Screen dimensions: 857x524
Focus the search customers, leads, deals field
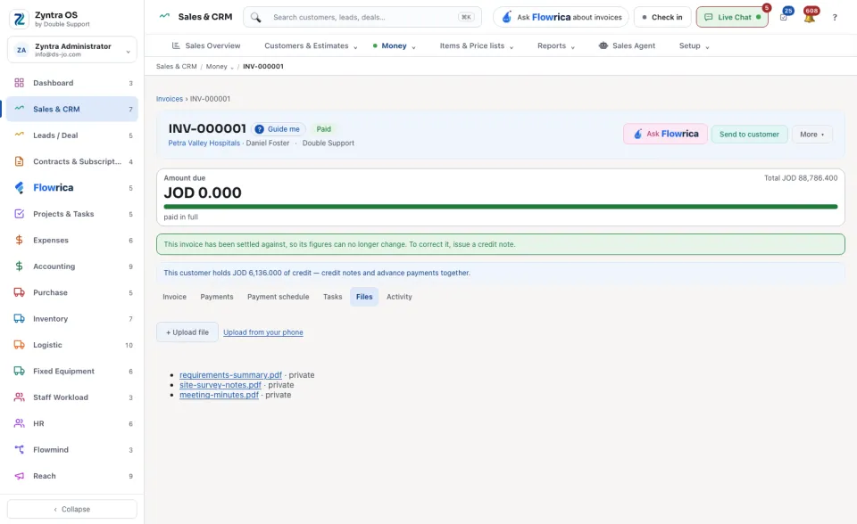[362, 18]
